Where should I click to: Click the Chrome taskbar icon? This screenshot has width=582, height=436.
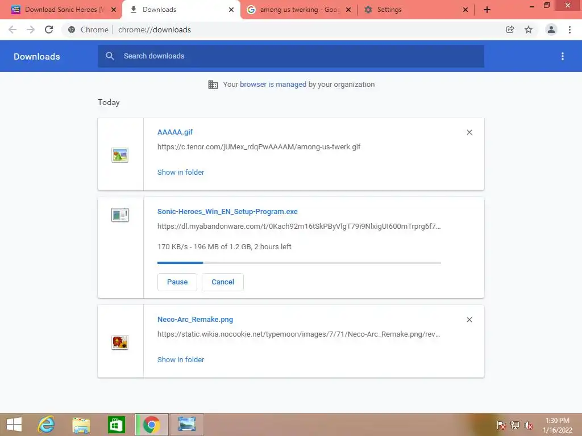[x=151, y=425]
